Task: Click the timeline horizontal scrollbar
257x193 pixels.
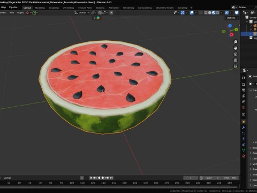Action: (119, 187)
